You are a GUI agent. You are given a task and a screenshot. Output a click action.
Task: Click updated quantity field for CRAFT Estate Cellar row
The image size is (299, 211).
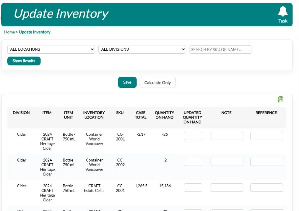click(193, 188)
